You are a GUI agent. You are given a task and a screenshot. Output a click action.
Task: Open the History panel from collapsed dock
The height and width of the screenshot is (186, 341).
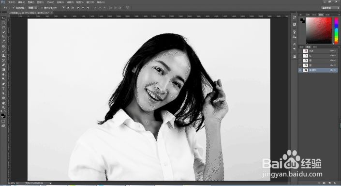coord(295,17)
